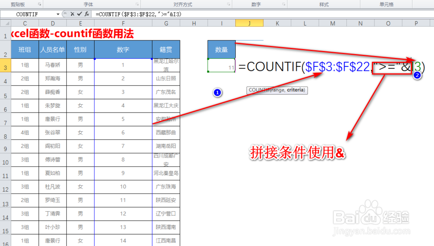Screen dimensions: 434x246
Task: Select highlighted column J header
Action: pyautogui.click(x=250, y=23)
